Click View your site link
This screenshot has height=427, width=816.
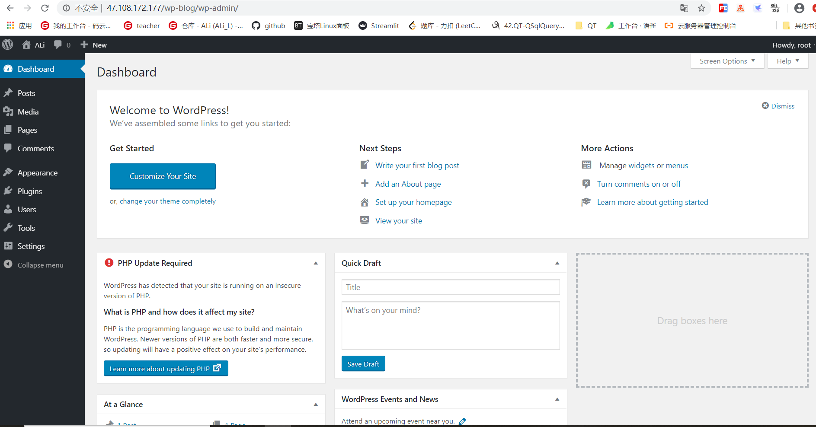coord(398,220)
